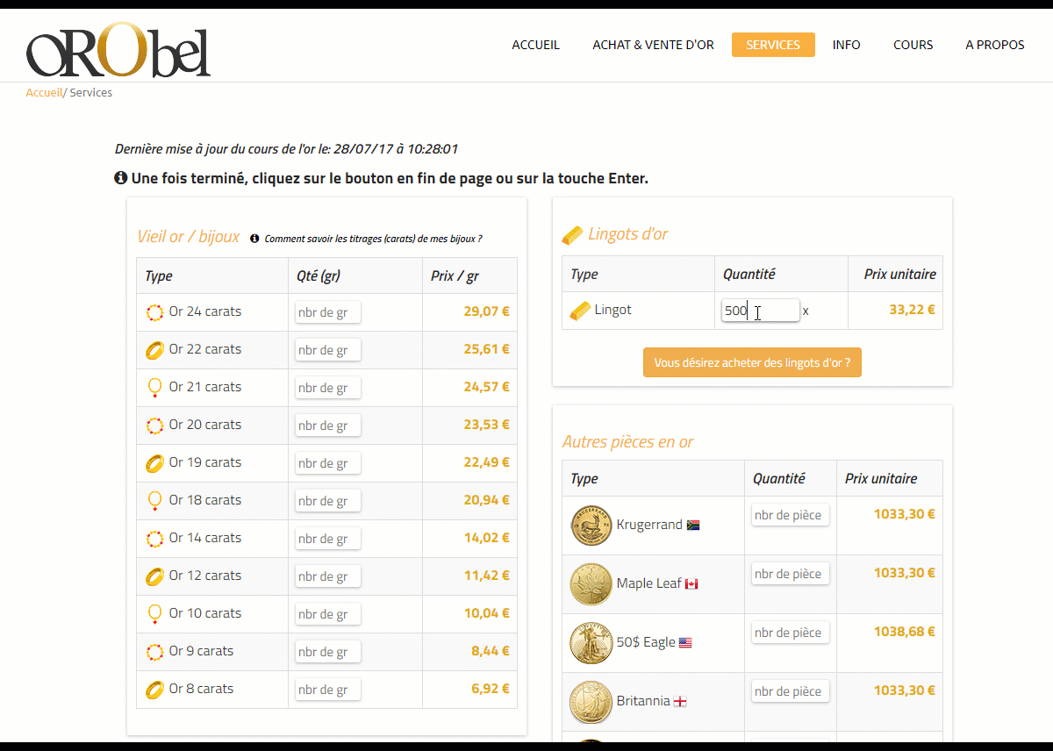Focus the Or 18 carats quantity field

tap(327, 501)
